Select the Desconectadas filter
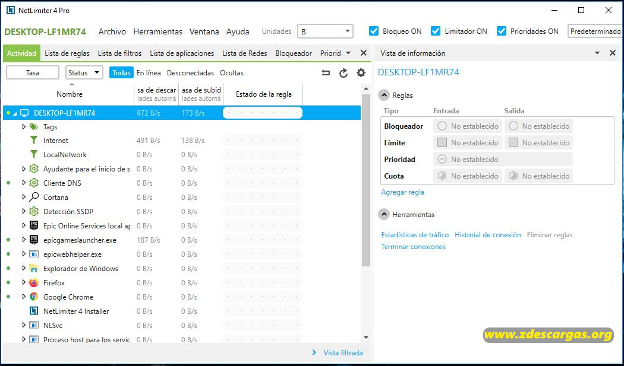Viewport: 624px width, 366px height. click(x=190, y=73)
